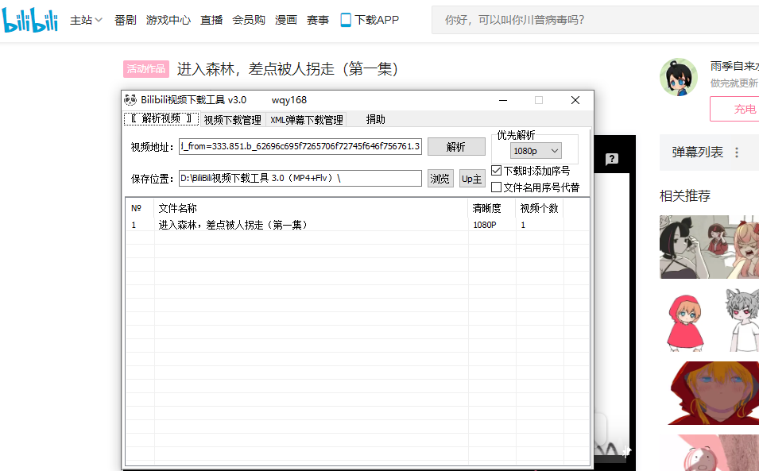
Task: Click the 清晰度 column header
Action: pos(492,208)
